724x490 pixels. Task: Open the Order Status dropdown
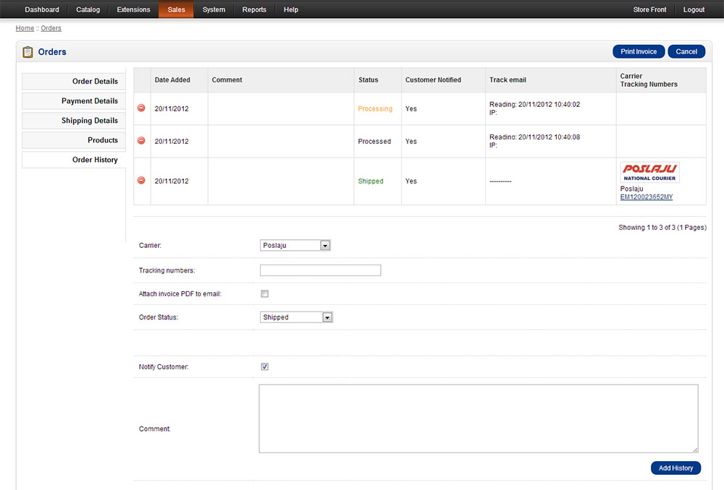click(x=296, y=317)
